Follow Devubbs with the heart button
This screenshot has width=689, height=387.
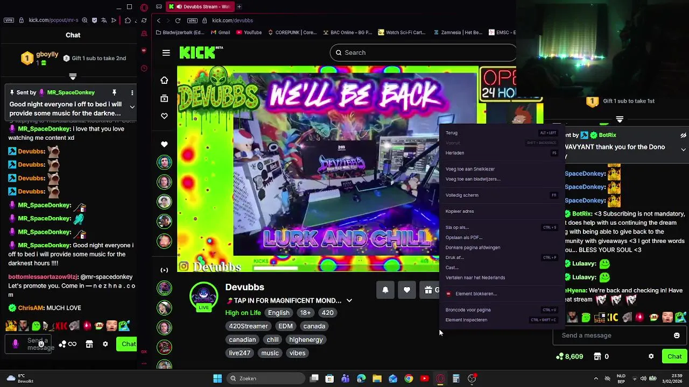coord(407,290)
